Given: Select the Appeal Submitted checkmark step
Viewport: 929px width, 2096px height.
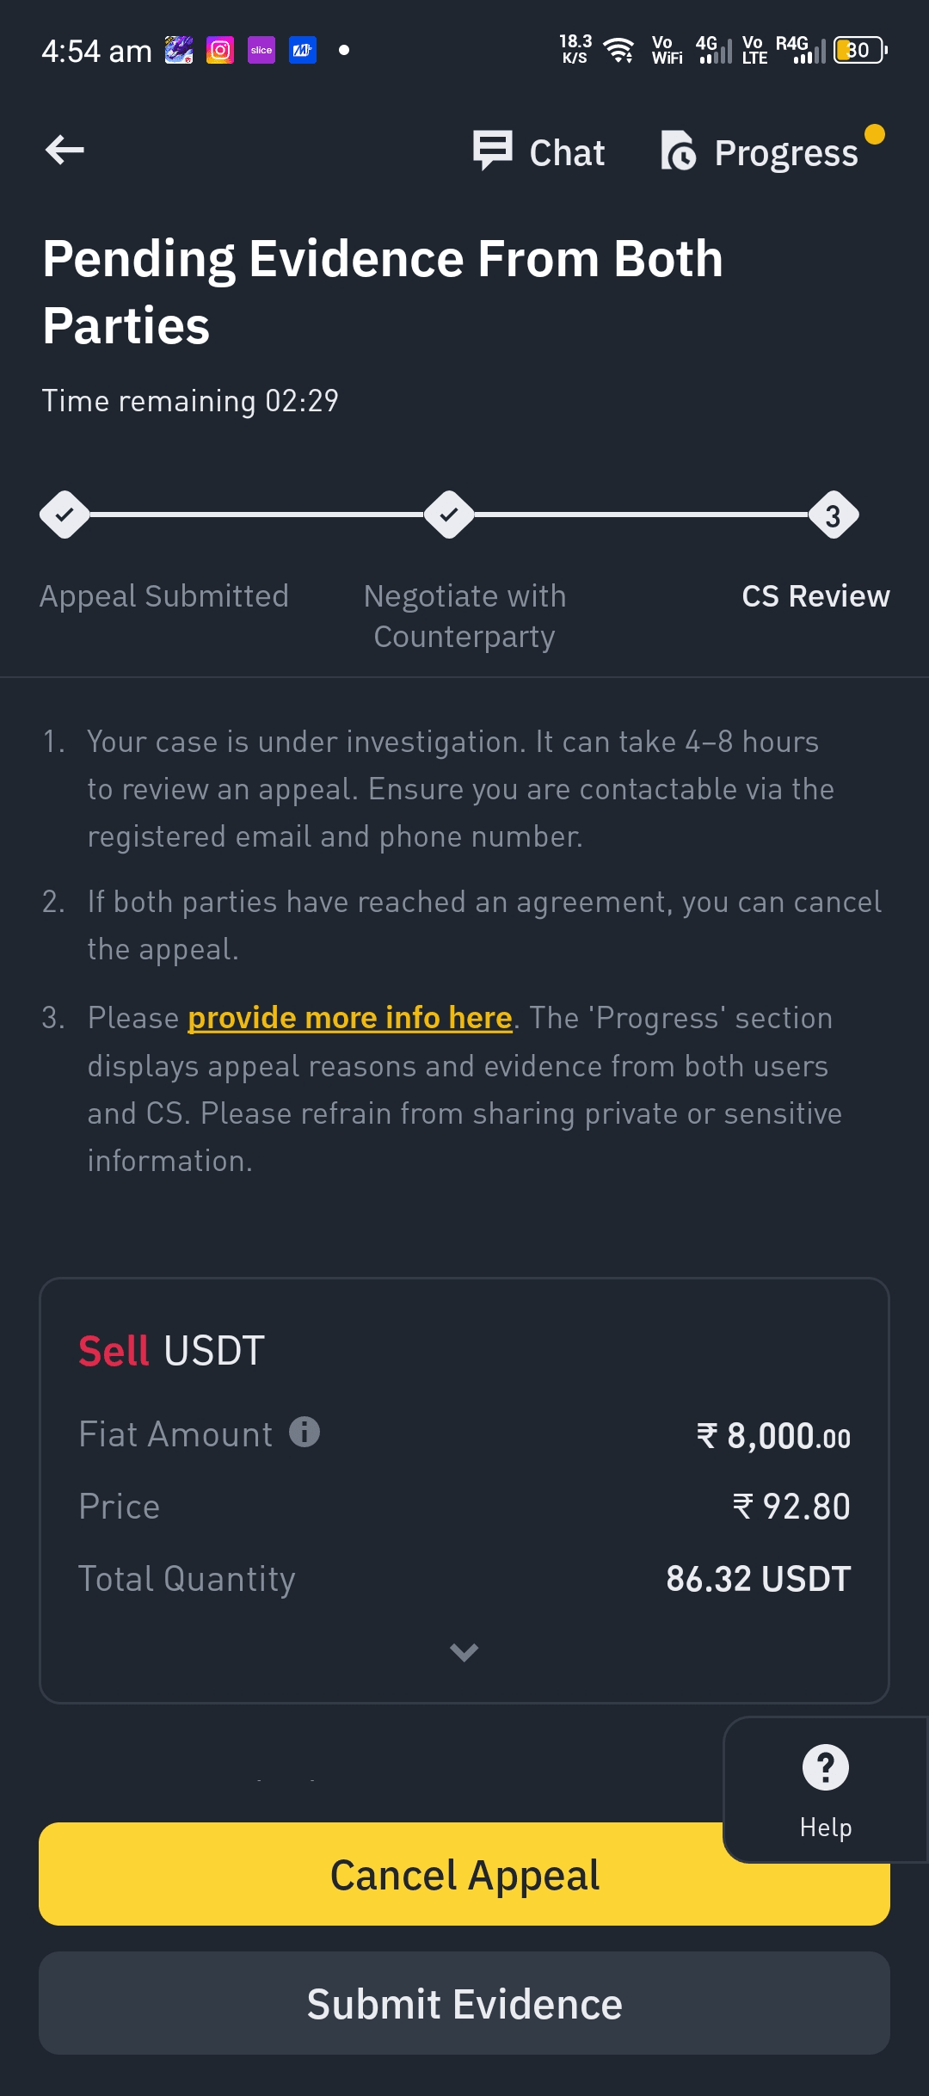Looking at the screenshot, I should pos(65,515).
